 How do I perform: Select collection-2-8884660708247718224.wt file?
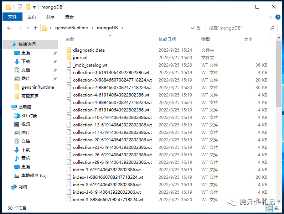click(112, 88)
